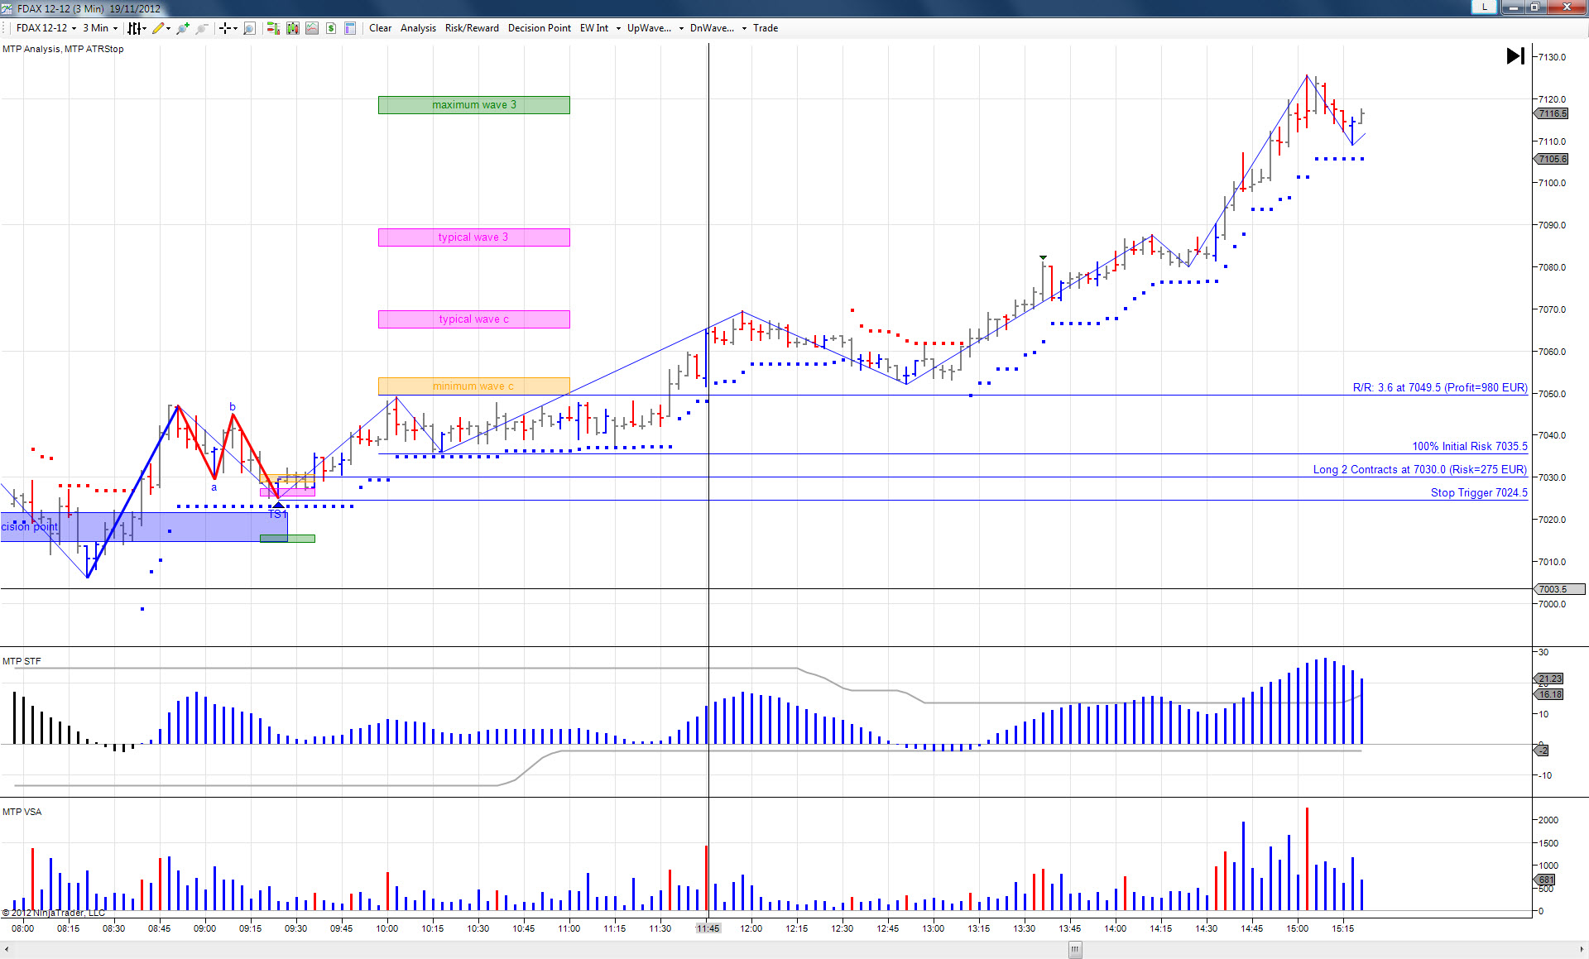Click the green dollar sign icon

click(331, 28)
